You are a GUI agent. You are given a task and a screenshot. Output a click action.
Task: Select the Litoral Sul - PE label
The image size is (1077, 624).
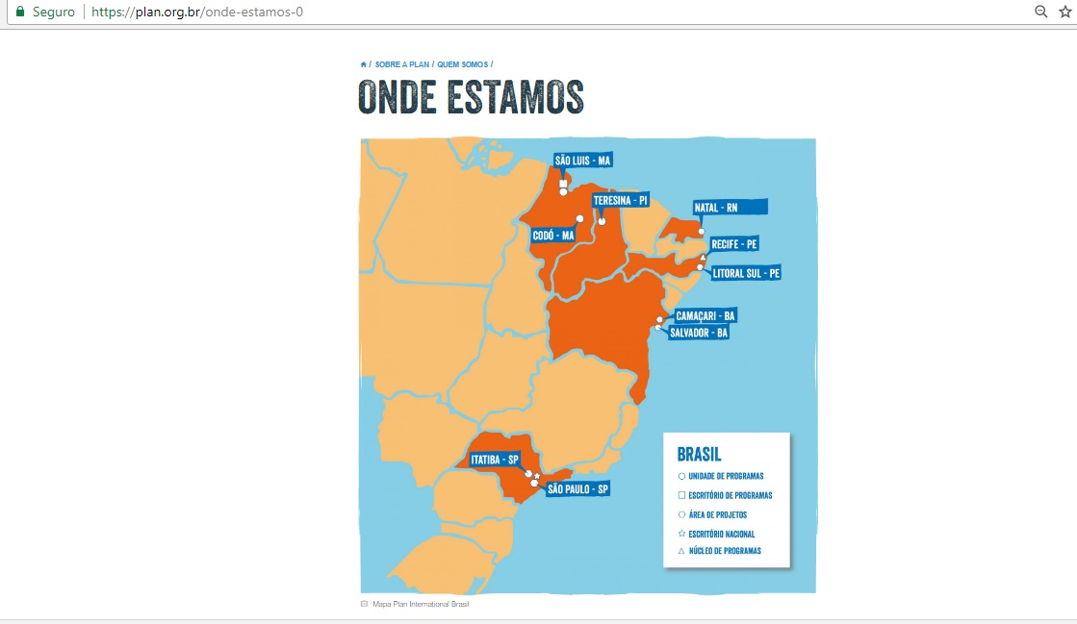[x=746, y=273]
